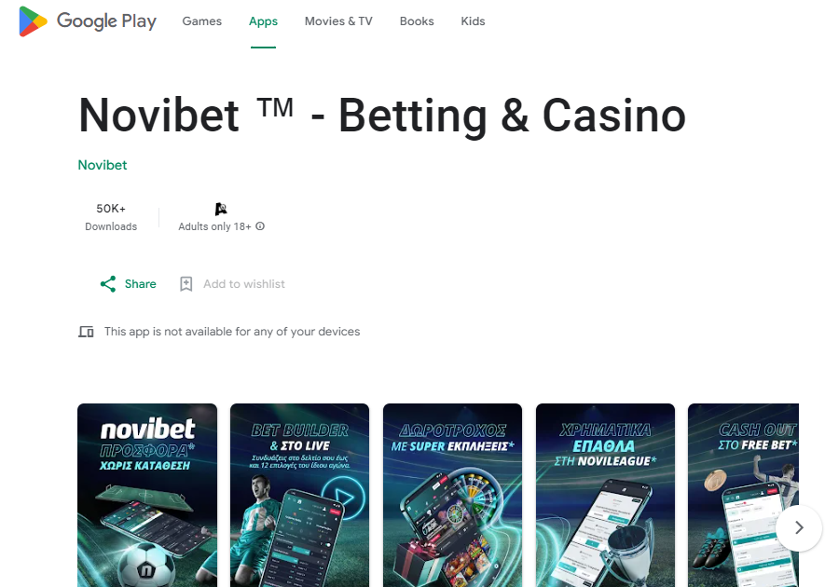Click the Share text button
Image resolution: width=825 pixels, height=587 pixels.
[x=141, y=284]
